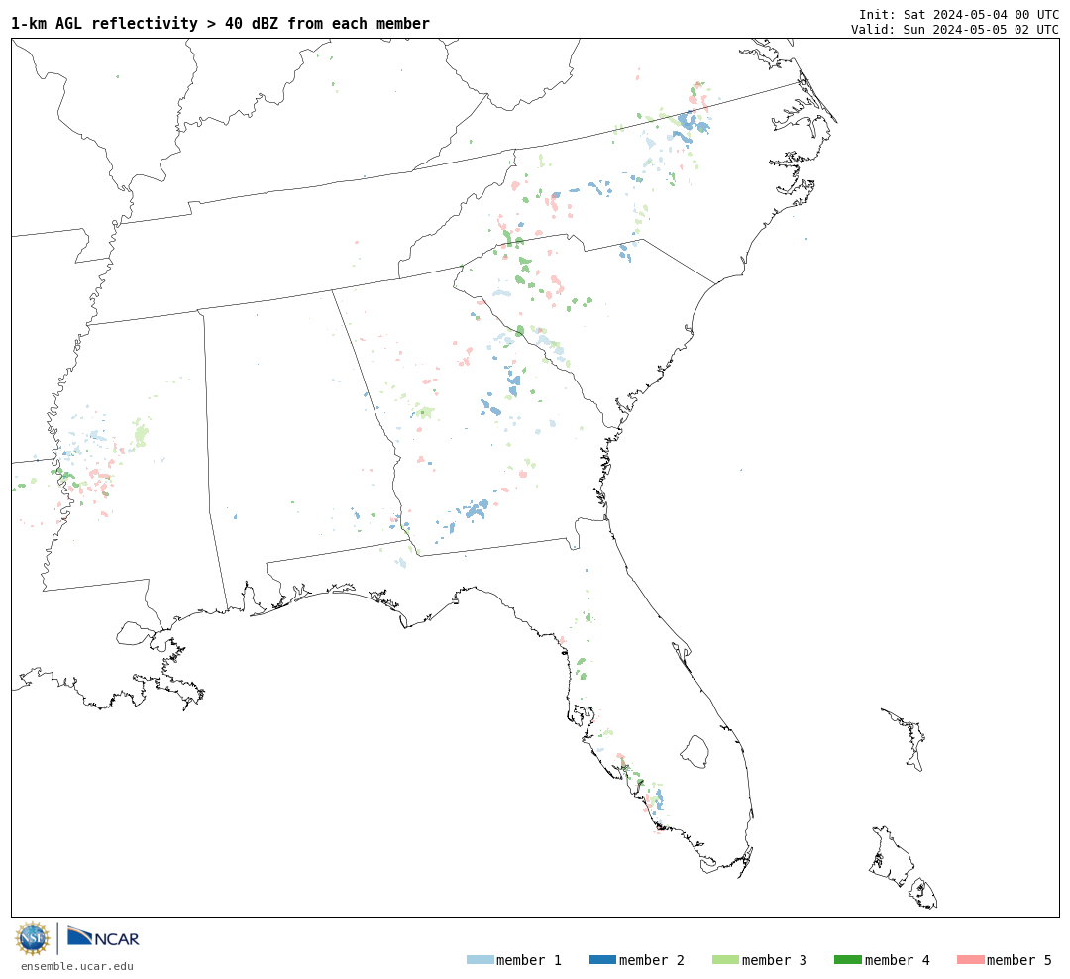
Task: Click the NCAR logo
Action: coord(103,937)
